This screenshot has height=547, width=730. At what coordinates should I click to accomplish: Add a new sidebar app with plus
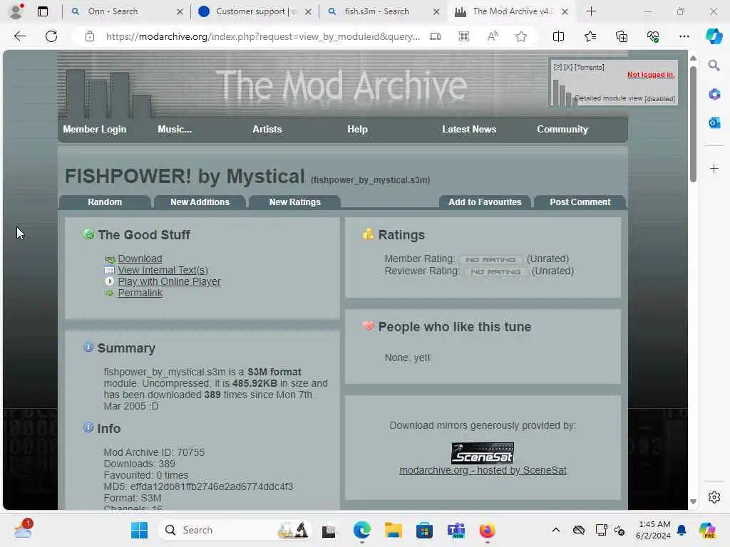tap(714, 168)
